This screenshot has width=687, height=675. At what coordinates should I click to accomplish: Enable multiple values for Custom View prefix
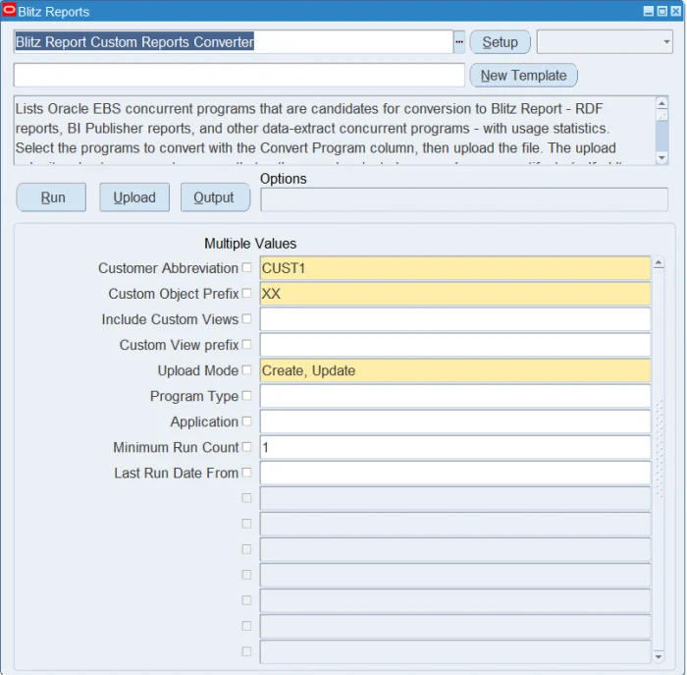click(x=246, y=344)
